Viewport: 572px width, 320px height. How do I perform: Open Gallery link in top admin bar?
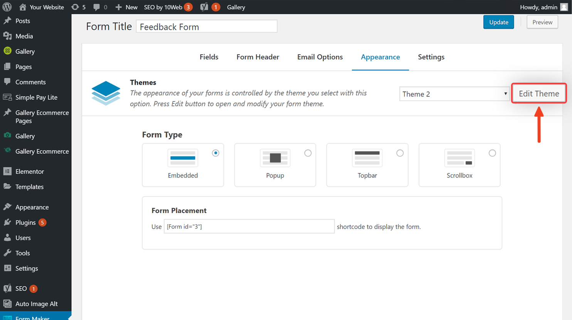pyautogui.click(x=236, y=7)
